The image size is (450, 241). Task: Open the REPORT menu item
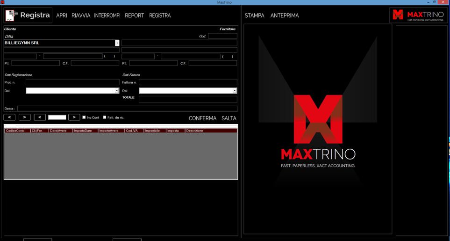(134, 15)
